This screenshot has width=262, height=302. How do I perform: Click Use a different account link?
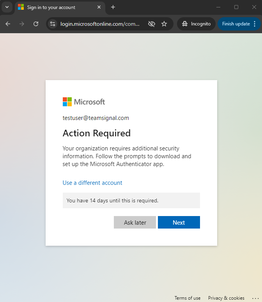click(x=92, y=183)
